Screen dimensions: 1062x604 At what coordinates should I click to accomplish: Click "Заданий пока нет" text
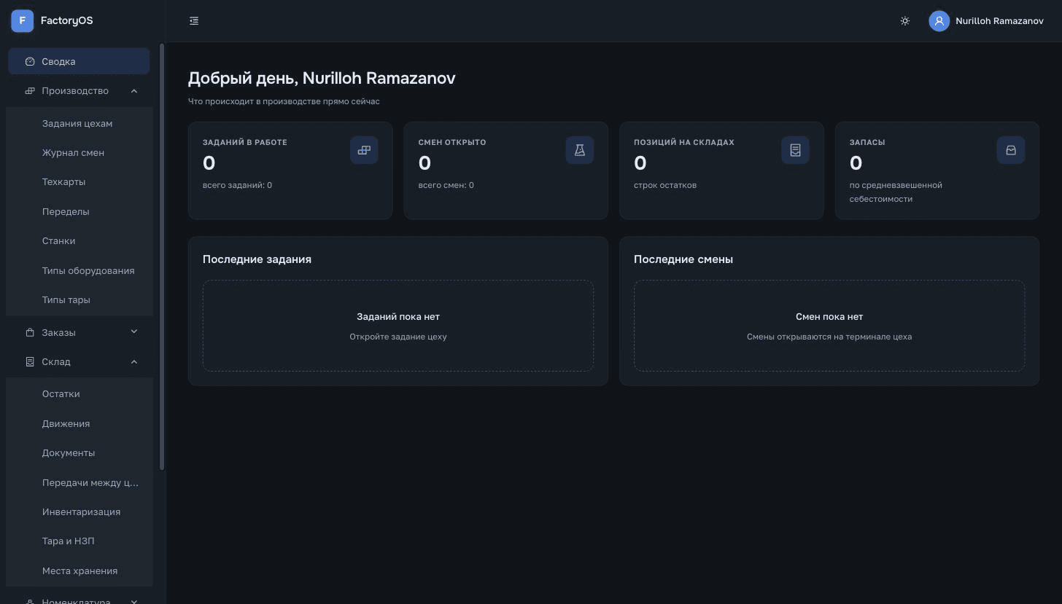tap(398, 316)
